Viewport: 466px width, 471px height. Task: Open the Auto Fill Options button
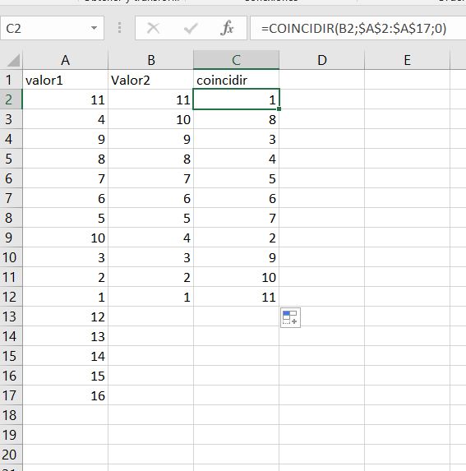290,317
